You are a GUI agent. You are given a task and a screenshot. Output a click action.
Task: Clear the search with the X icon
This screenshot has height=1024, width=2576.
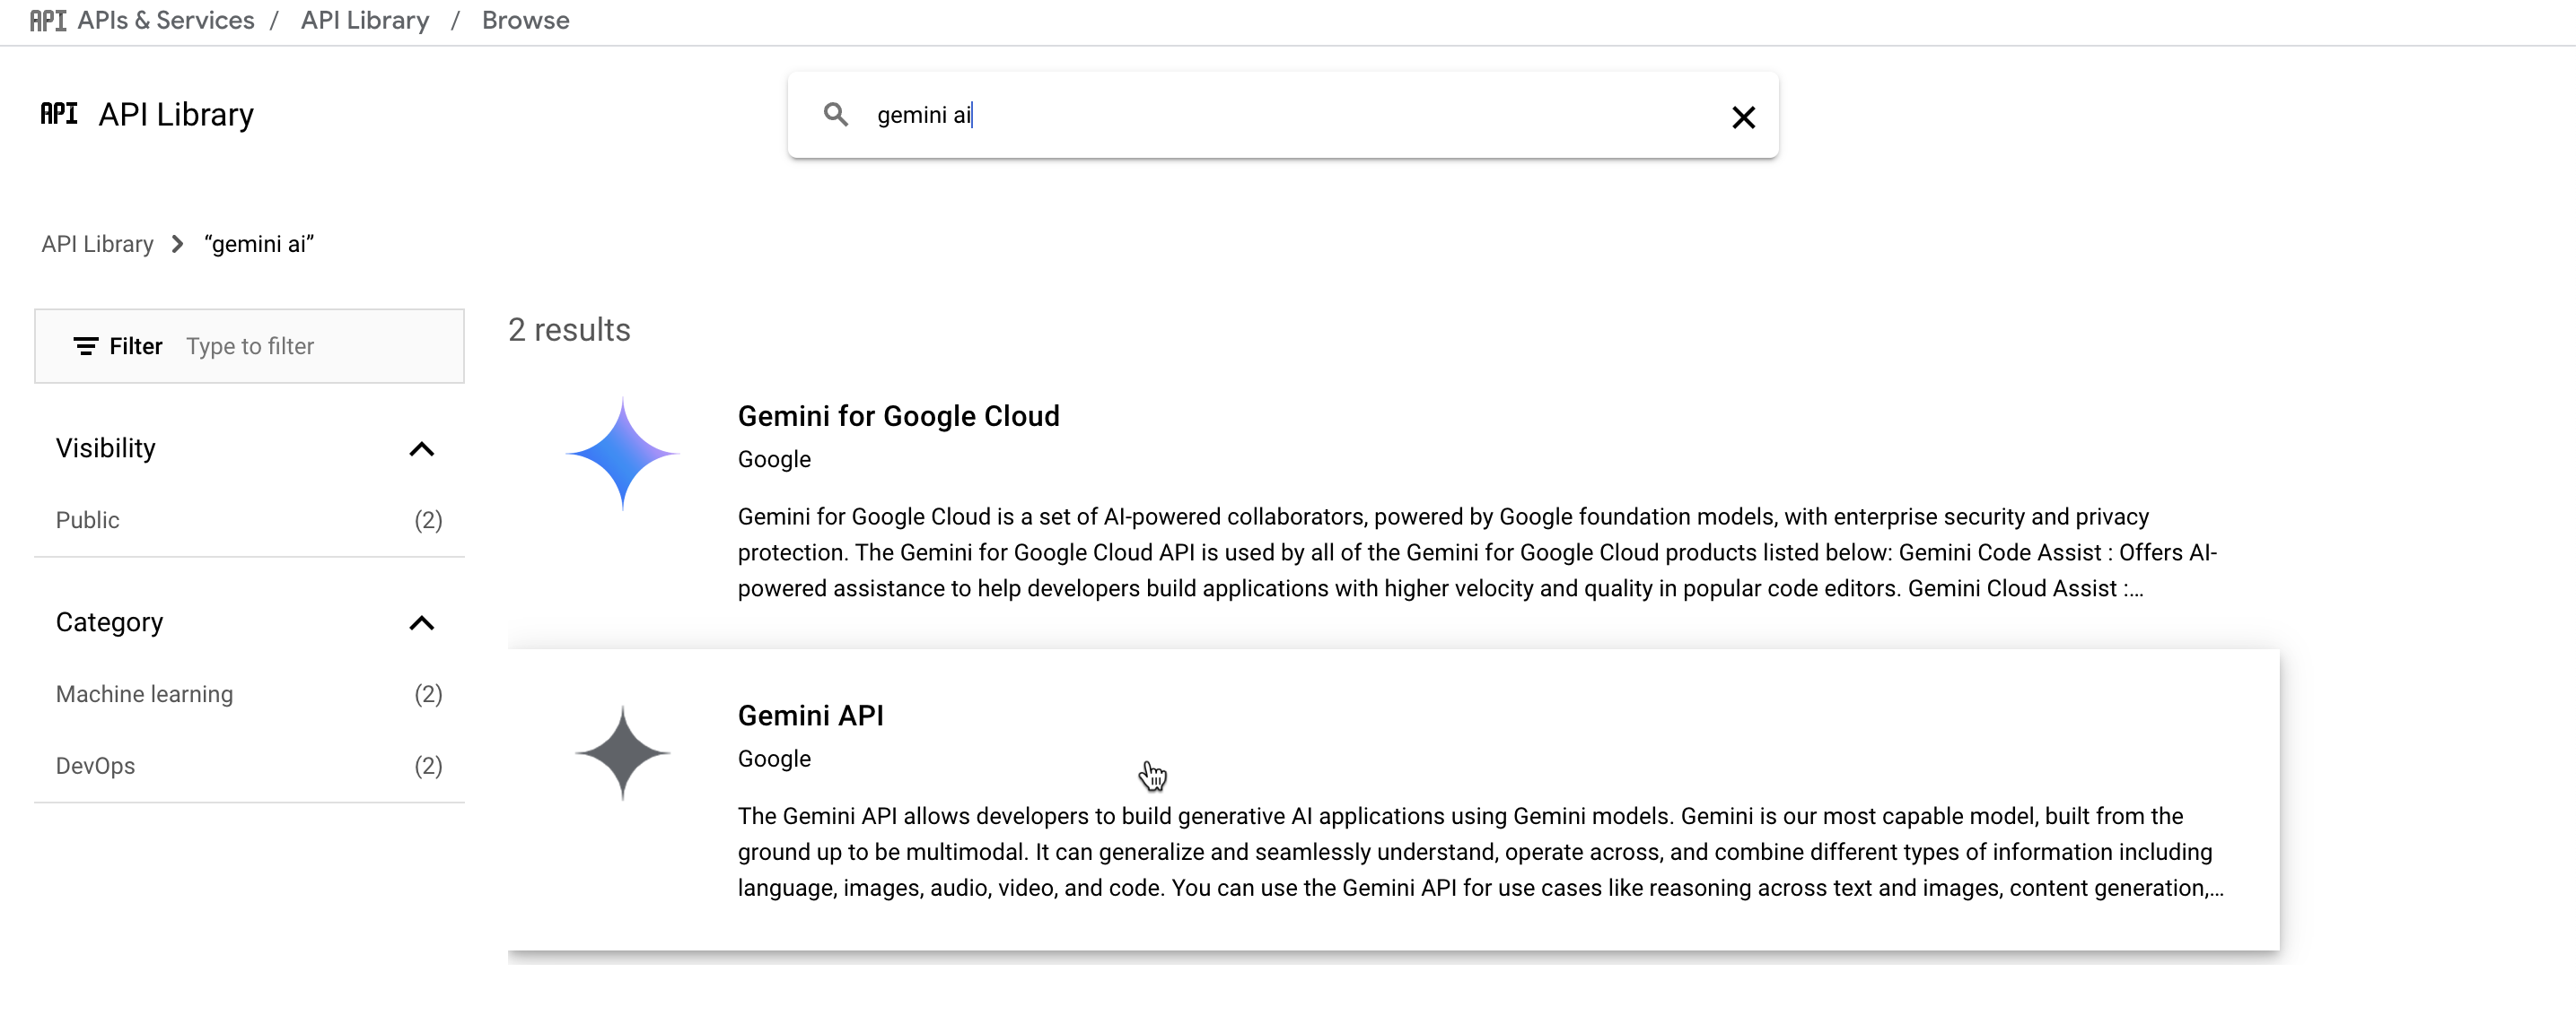point(1743,117)
